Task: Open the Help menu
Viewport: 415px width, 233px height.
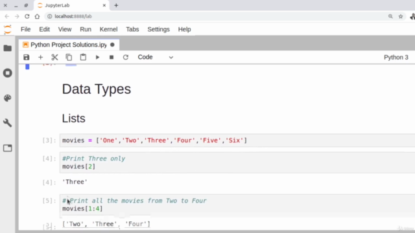Action: (184, 29)
